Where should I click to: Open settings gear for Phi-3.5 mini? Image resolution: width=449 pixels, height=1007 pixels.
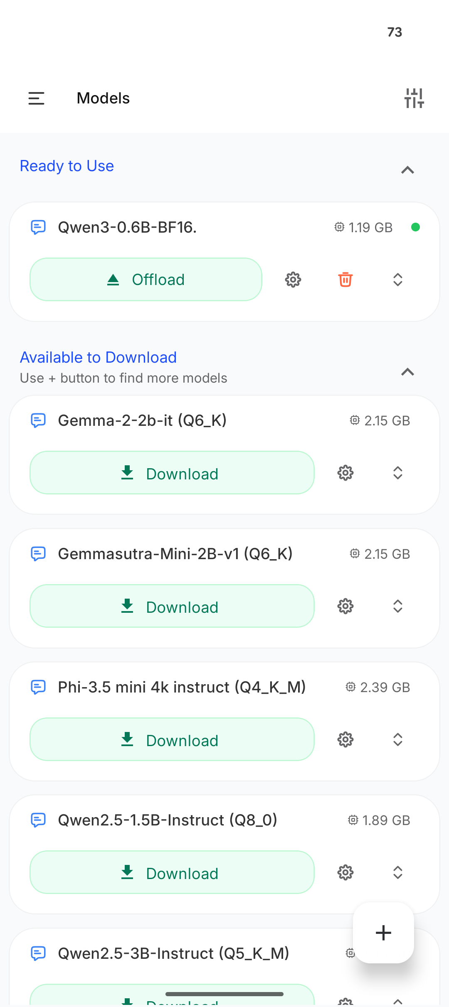click(x=345, y=739)
